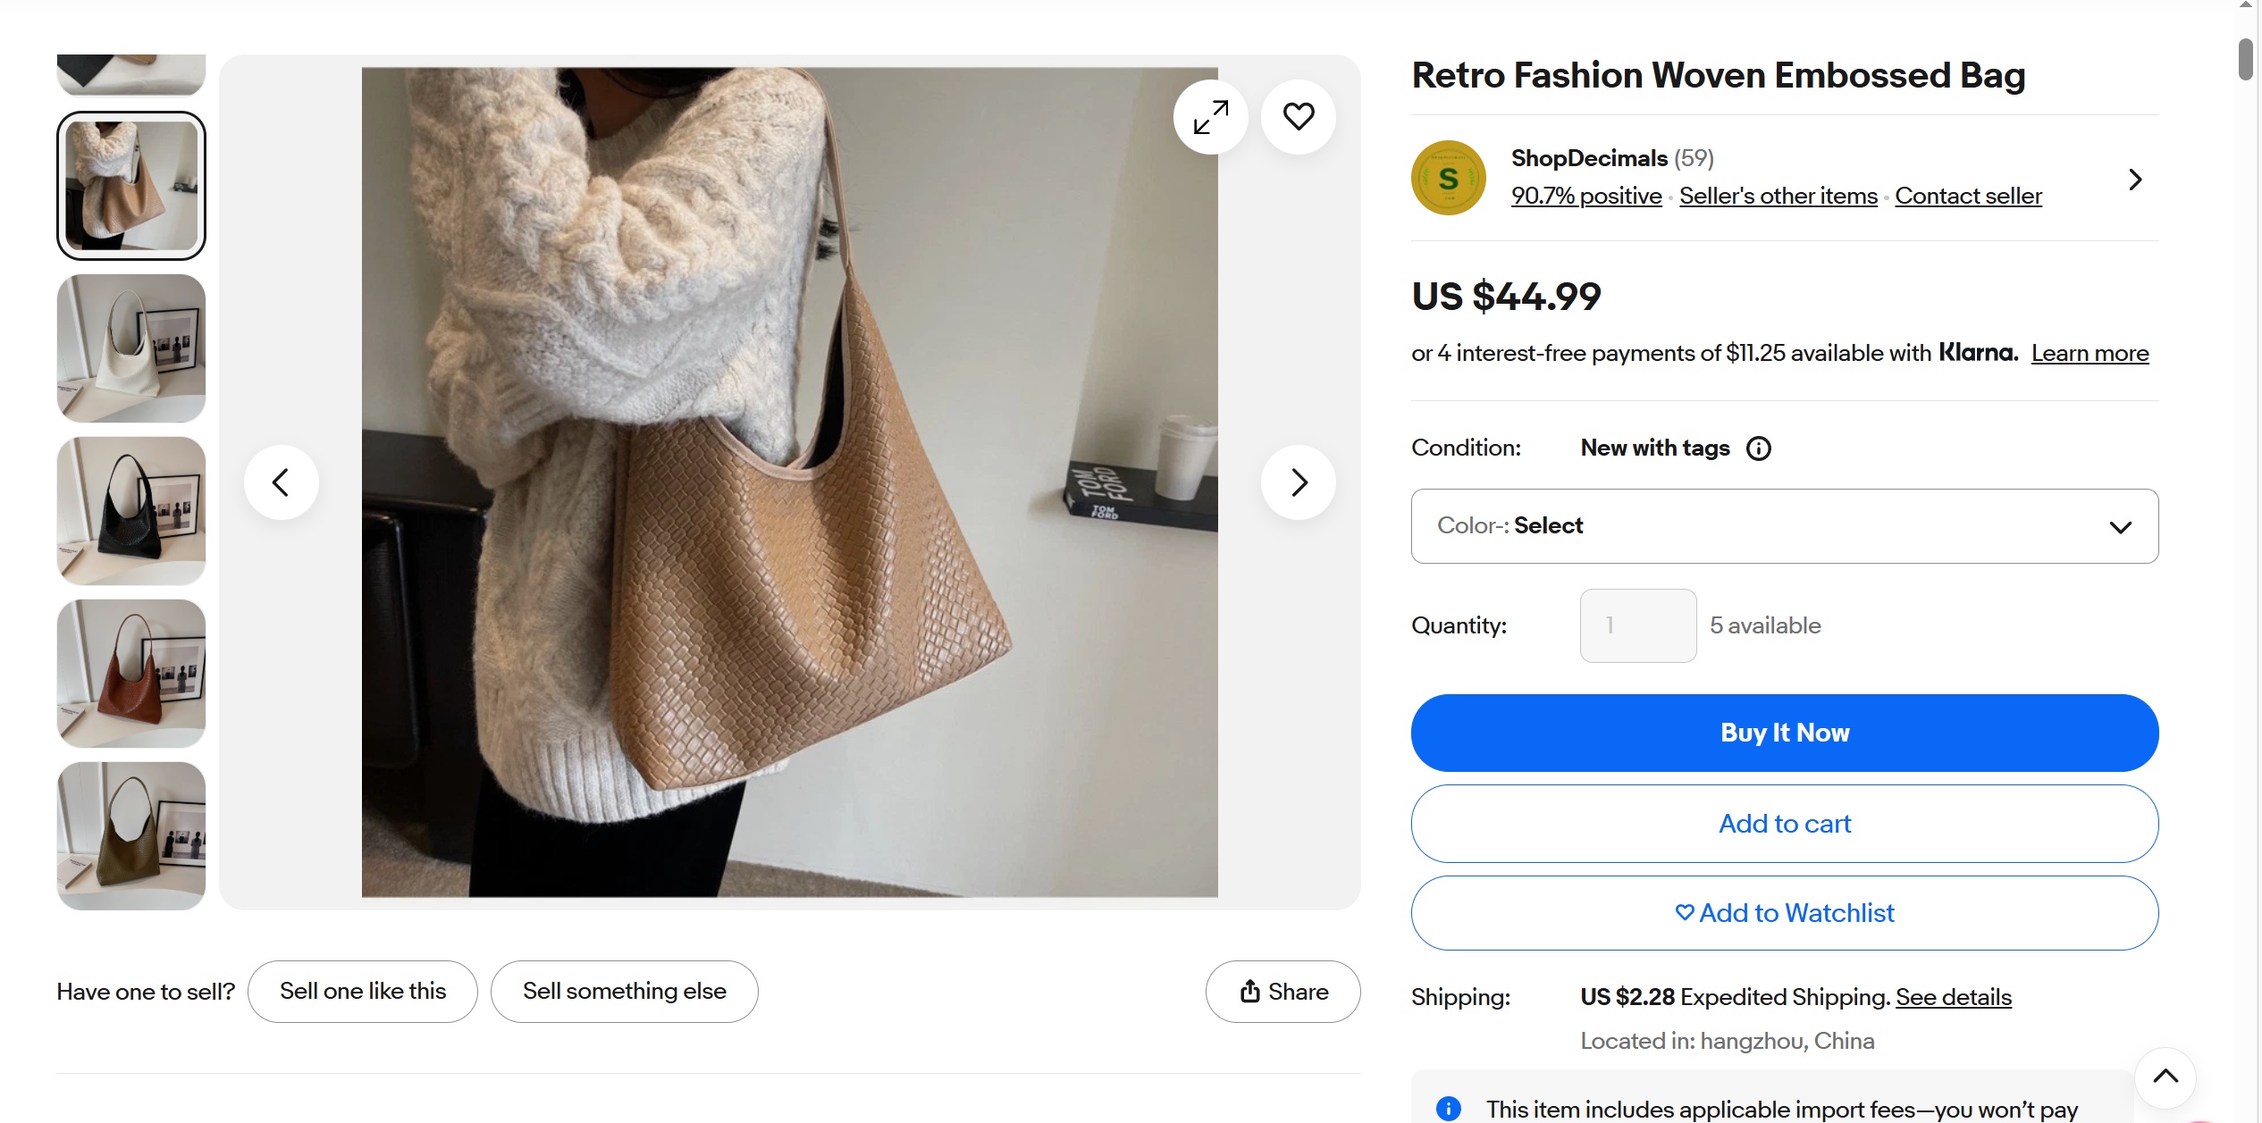Add the bag to cart
This screenshot has width=2262, height=1123.
(x=1784, y=824)
